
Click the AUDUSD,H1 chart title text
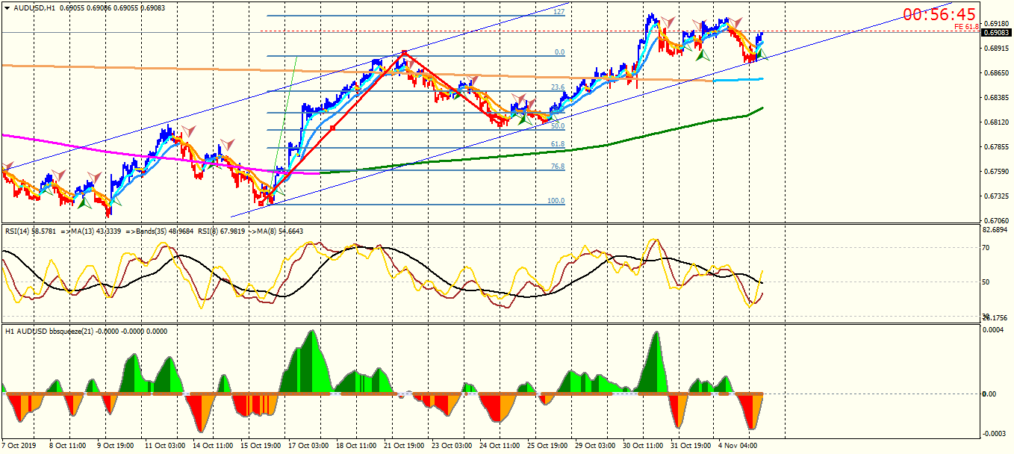[34, 7]
